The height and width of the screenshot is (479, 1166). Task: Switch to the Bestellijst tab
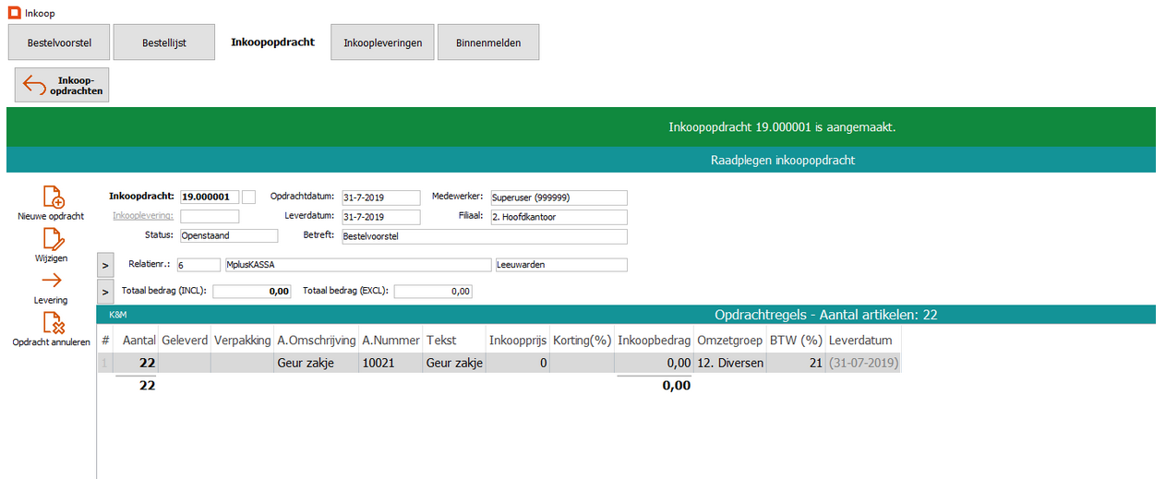tap(164, 42)
